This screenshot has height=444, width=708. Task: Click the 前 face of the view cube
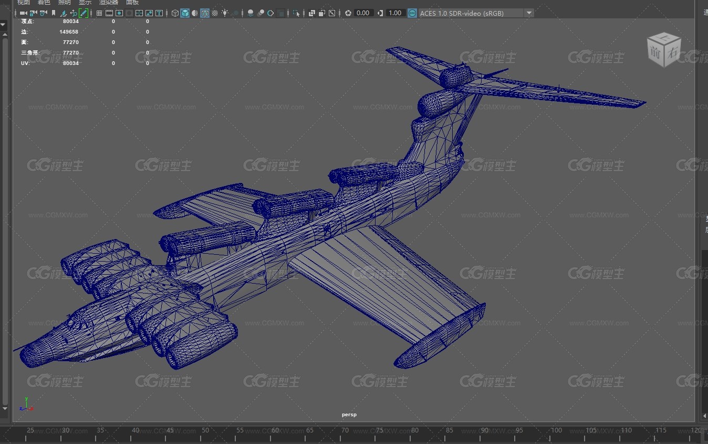click(x=656, y=52)
